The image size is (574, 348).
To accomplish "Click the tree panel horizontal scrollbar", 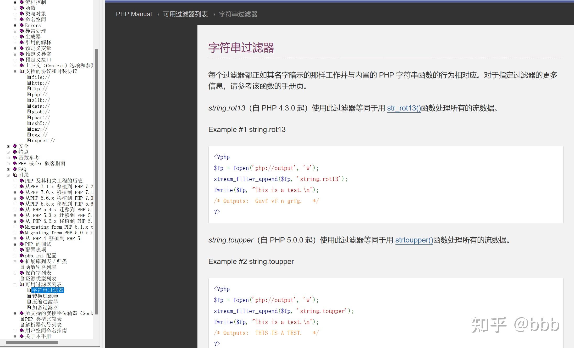I will tap(32, 343).
